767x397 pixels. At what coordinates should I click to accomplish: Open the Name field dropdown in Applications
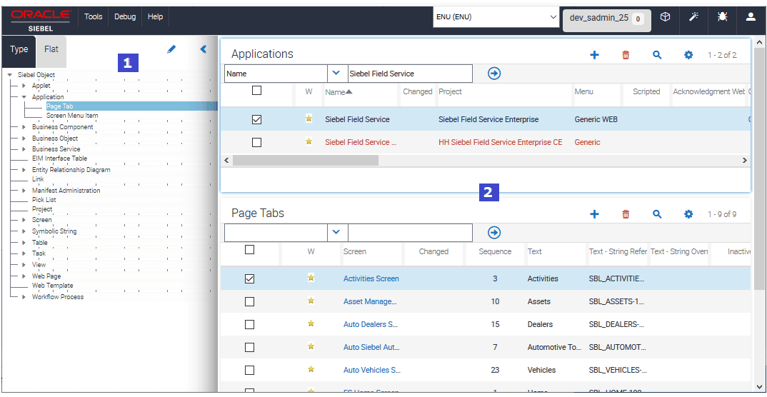(x=336, y=74)
